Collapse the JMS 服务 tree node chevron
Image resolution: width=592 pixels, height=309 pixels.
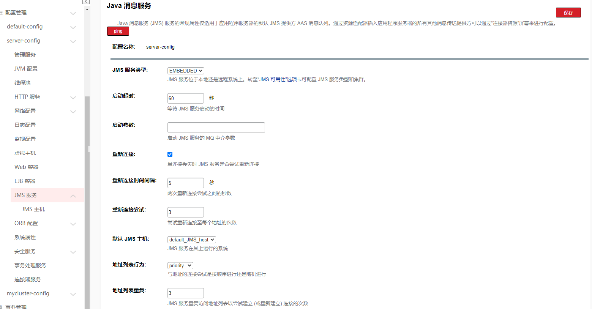pos(73,195)
